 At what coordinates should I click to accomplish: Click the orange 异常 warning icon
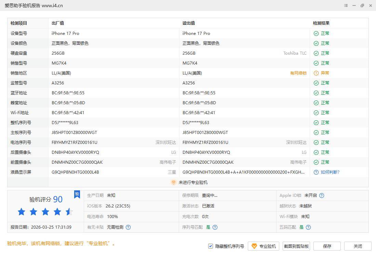click(316, 73)
